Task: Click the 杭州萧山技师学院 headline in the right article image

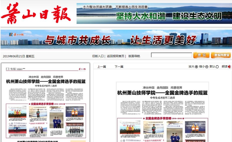Action: point(162,93)
